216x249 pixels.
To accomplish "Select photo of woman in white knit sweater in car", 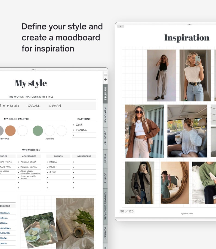I will (187, 131).
